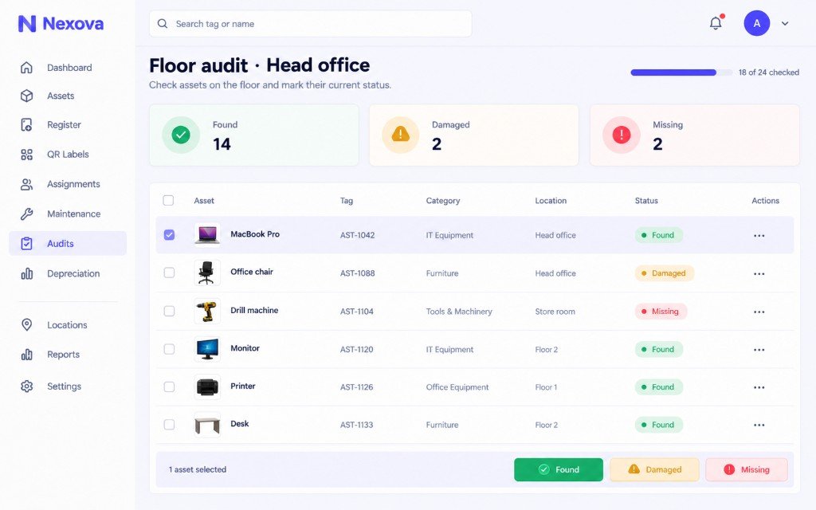
Task: Click tag AST-1104
Action: (x=357, y=312)
